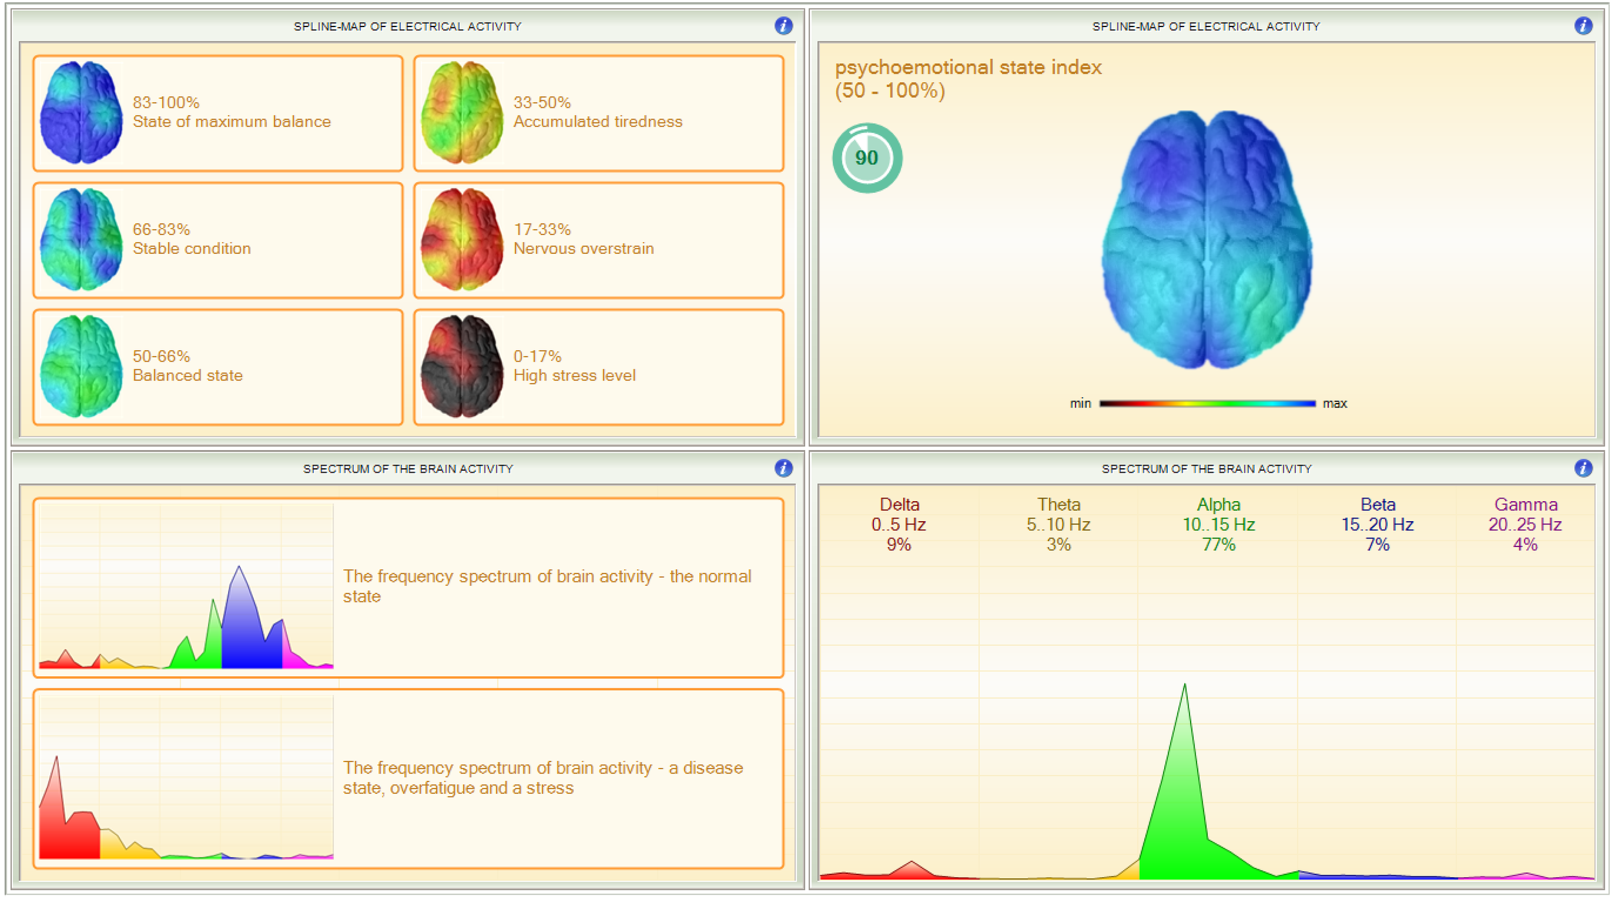
Task: Select the Delta 0..5 Hz column header
Action: pos(900,524)
